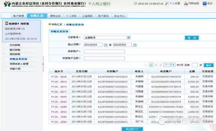Open transaction P120...2595
Screen dimensions: 216x131
click(59, 117)
